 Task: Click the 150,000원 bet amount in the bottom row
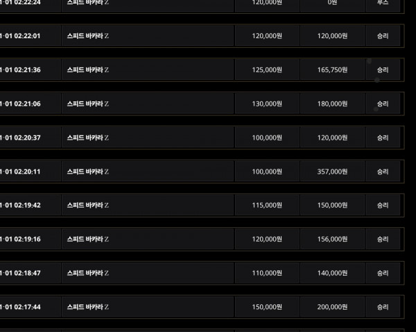(x=267, y=306)
